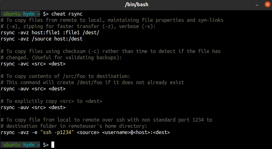Click the "rsync -avc <src> <dest>" command
Image resolution: width=272 pixels, height=149 pixels.
33,64
